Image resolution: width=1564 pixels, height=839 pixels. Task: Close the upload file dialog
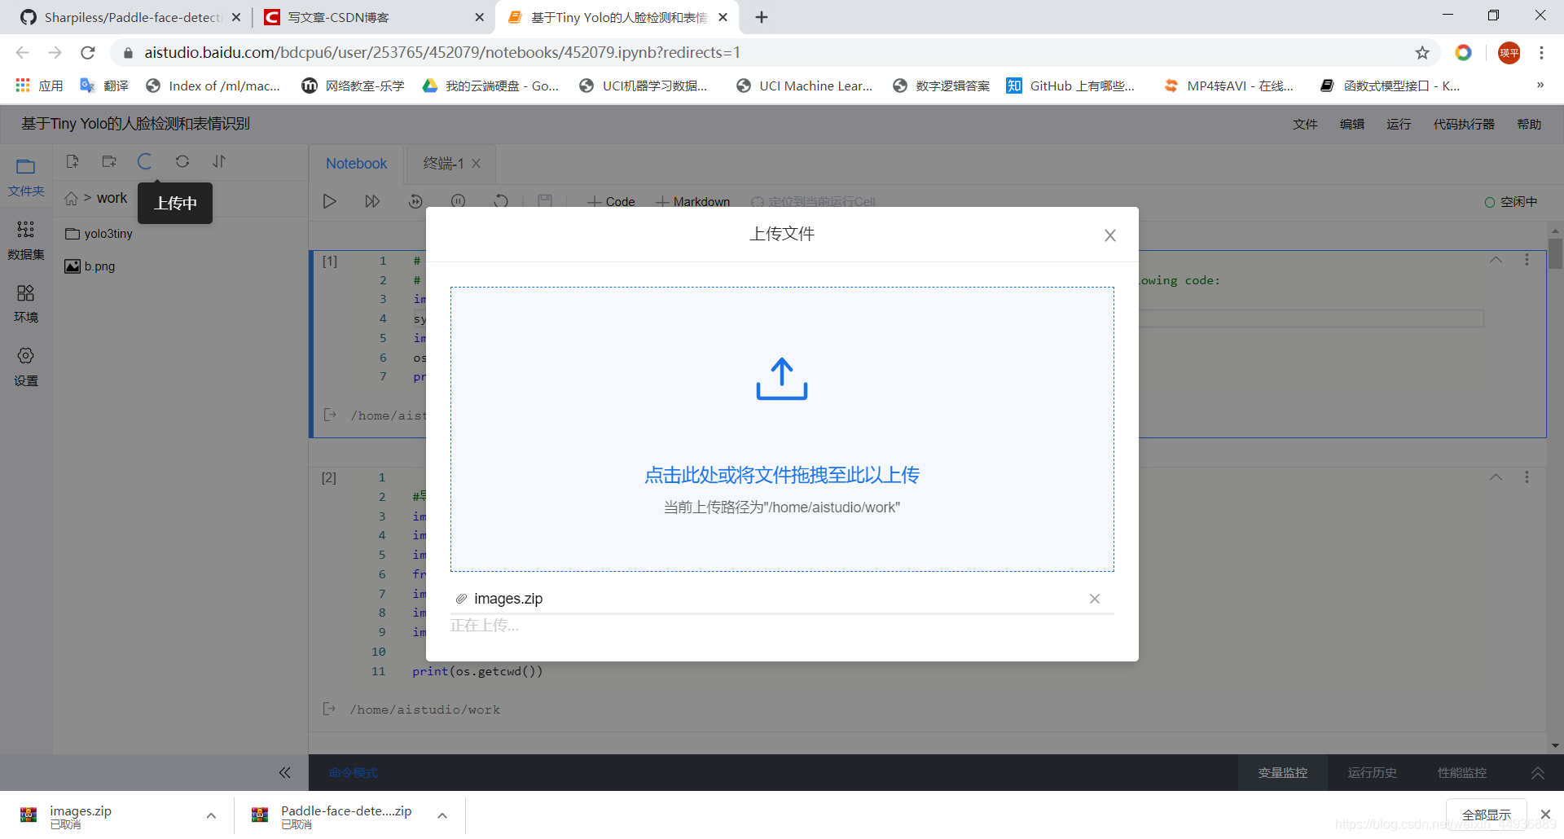point(1109,235)
